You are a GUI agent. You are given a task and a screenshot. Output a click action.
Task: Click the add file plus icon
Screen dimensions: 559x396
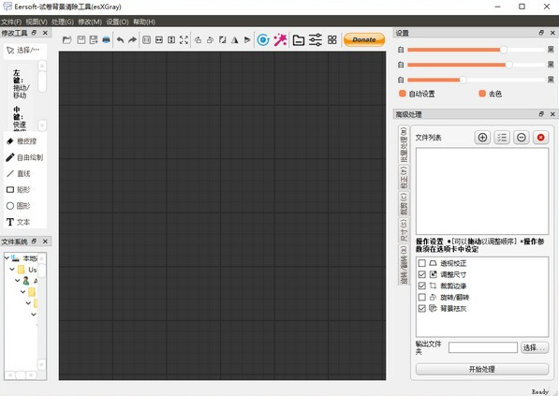point(482,138)
